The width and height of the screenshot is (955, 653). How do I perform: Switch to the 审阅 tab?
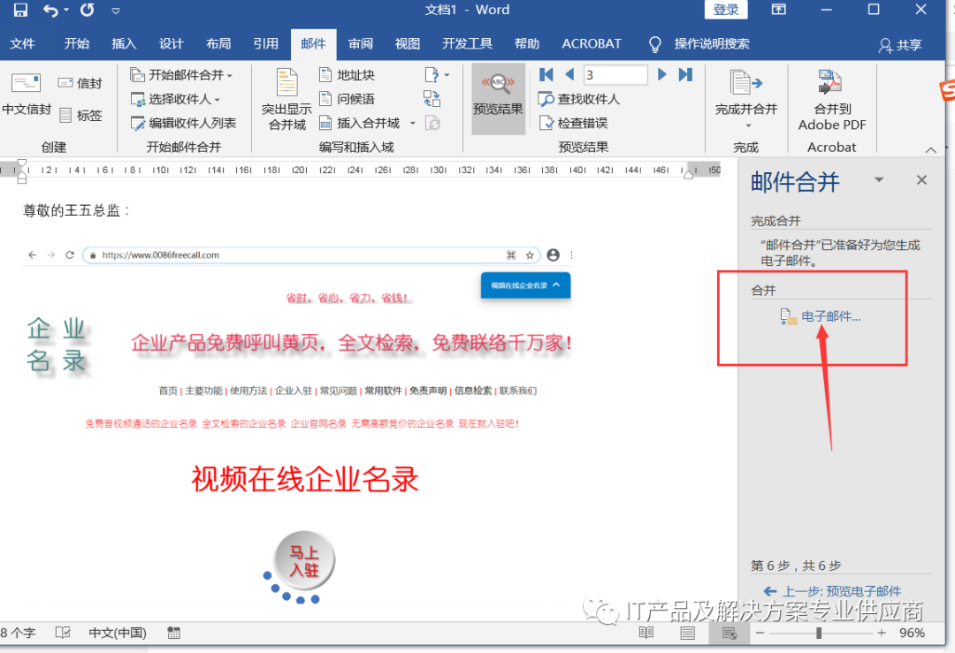(x=361, y=44)
